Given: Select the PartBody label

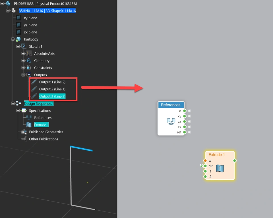Looking at the screenshot, I should pyautogui.click(x=31, y=39).
